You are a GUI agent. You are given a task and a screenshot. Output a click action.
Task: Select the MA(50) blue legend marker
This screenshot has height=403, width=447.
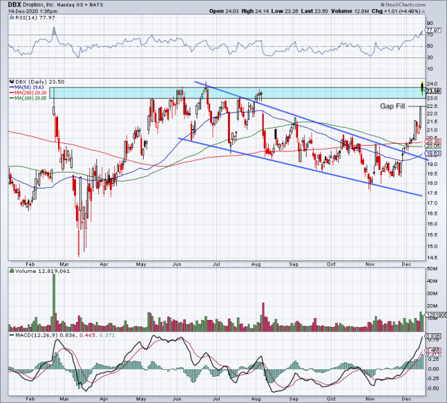[x=11, y=87]
